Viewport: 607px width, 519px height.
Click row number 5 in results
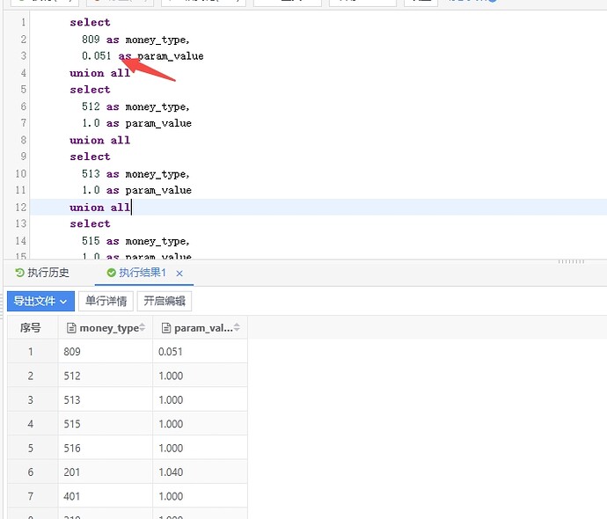[31, 448]
